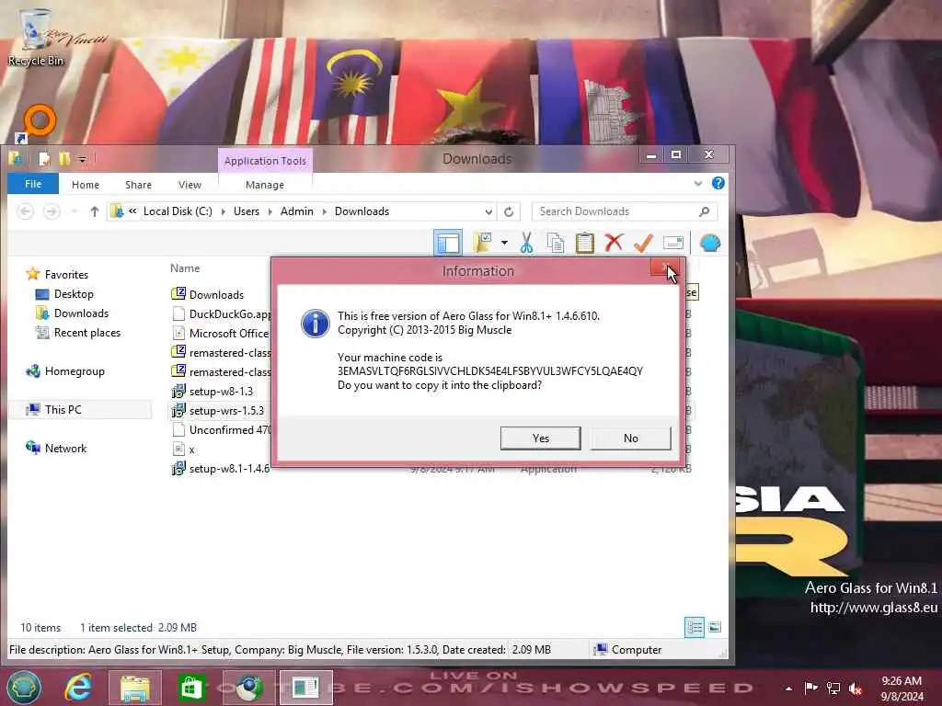942x706 pixels.
Task: Show hidden tray icons arrow
Action: [788, 689]
